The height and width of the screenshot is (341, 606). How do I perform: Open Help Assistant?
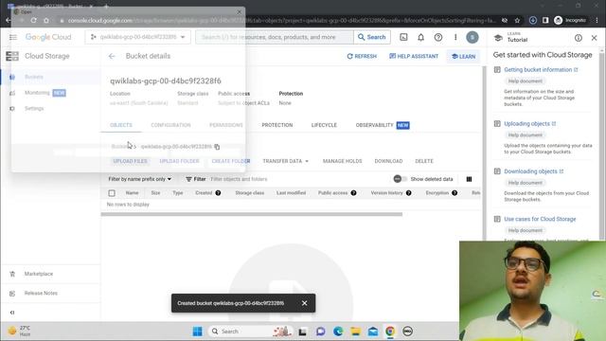click(x=414, y=57)
